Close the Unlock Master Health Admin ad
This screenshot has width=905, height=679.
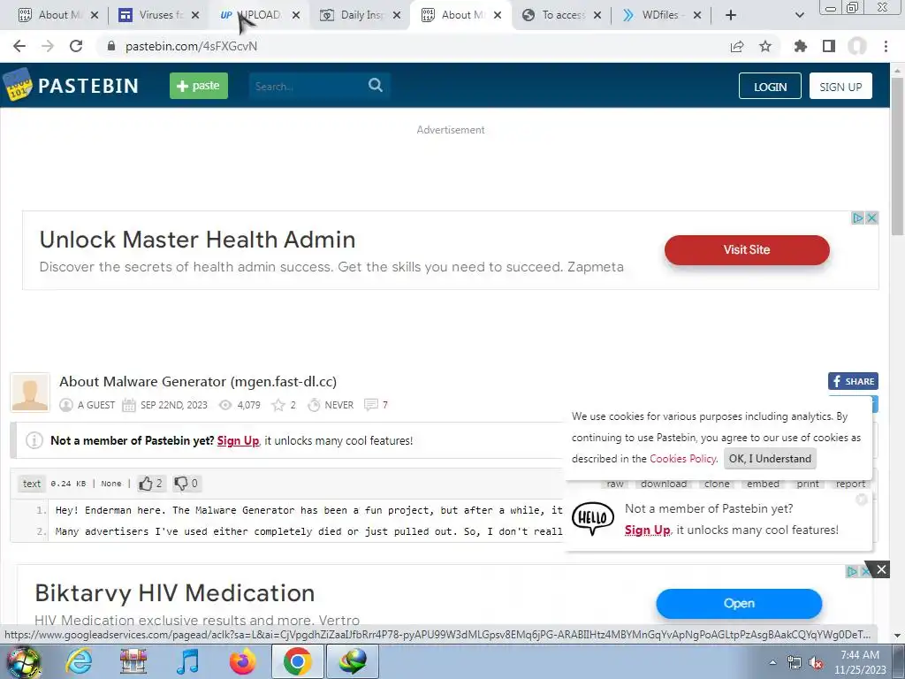click(872, 217)
